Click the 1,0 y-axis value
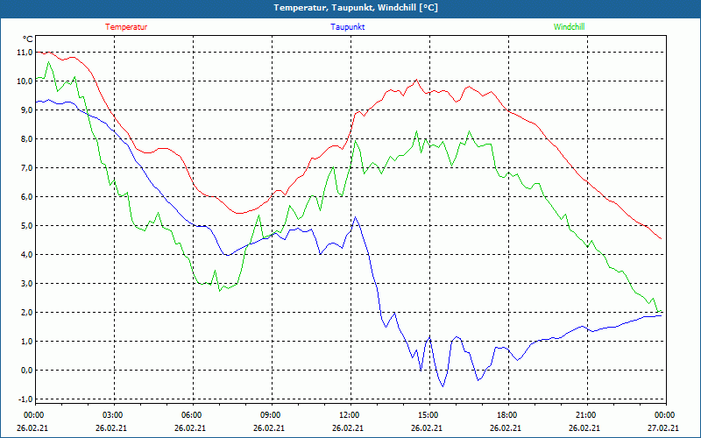Screen dimensions: 701x438 (x=26, y=341)
